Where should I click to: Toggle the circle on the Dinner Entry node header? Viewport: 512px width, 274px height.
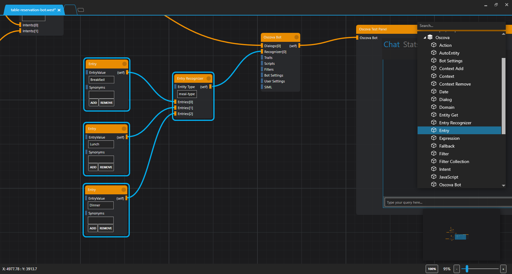[124, 190]
